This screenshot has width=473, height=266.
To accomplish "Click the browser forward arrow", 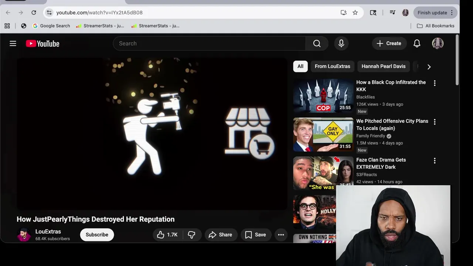I will click(x=21, y=13).
